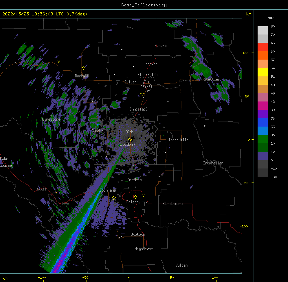Select the magenta legend swatch near 42
288x282 pixels.
coord(263,105)
